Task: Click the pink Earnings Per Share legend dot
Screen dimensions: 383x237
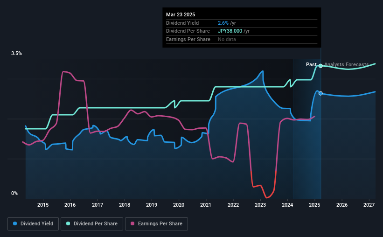Action: pos(132,223)
